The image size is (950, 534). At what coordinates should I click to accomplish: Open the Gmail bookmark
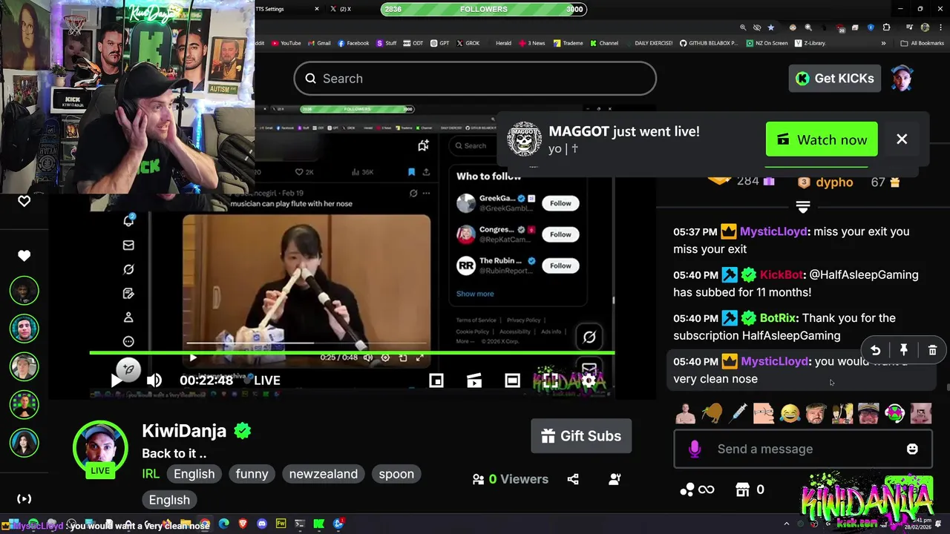[319, 43]
